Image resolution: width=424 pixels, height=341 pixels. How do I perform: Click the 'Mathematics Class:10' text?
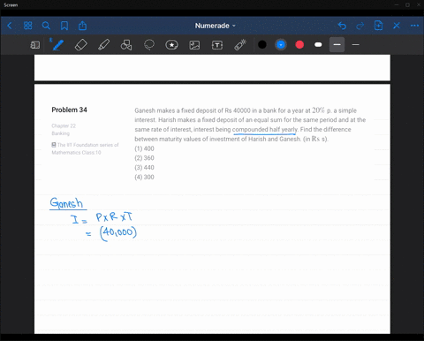click(x=76, y=153)
